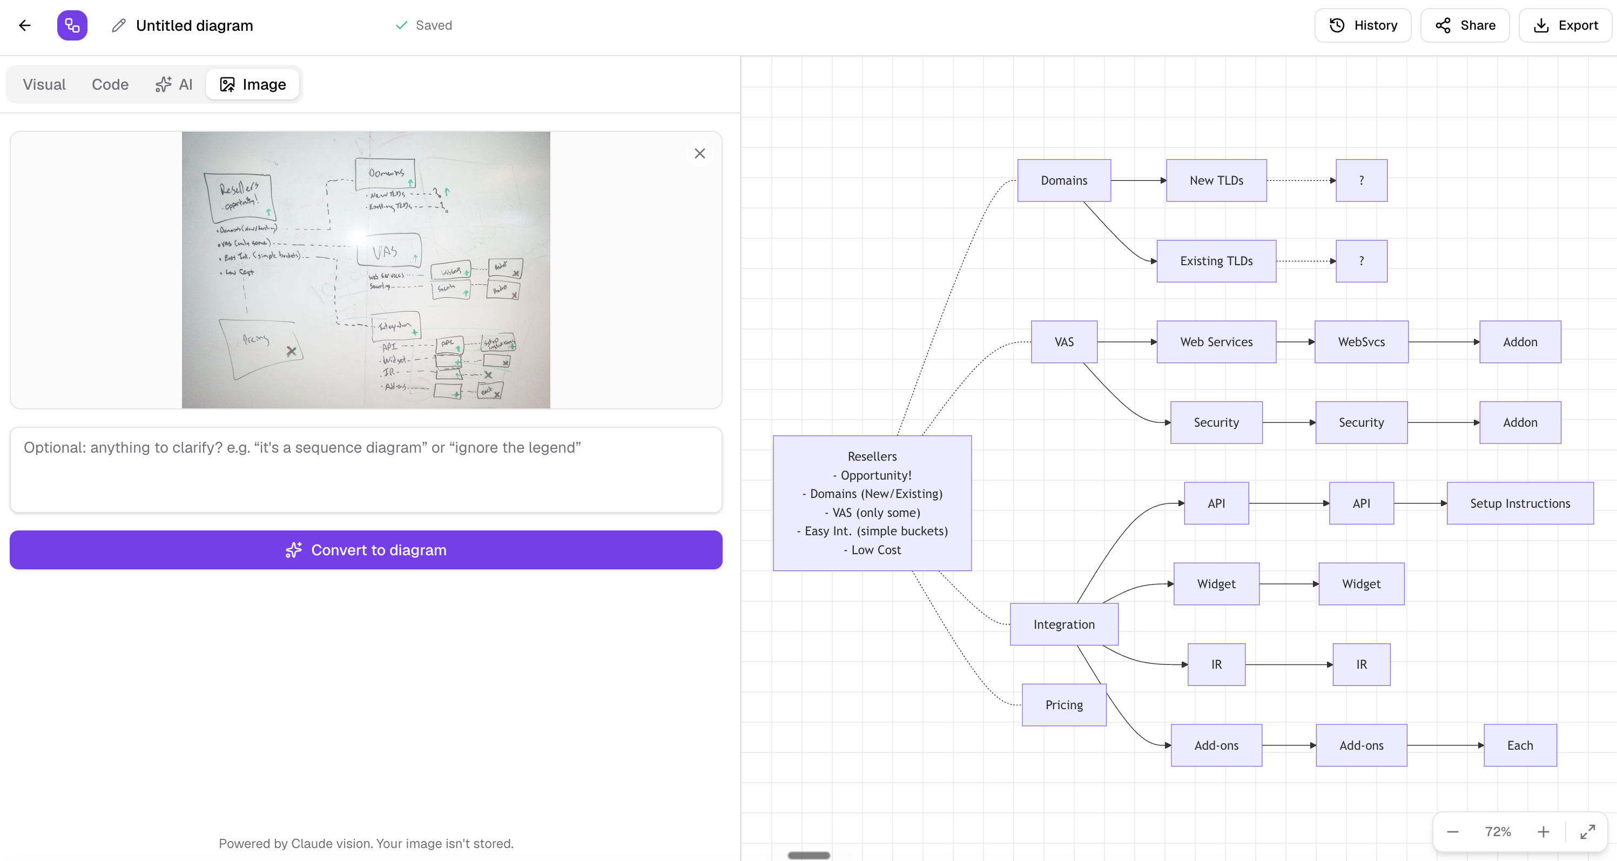This screenshot has width=1617, height=861.
Task: Export the diagram
Action: [1565, 25]
